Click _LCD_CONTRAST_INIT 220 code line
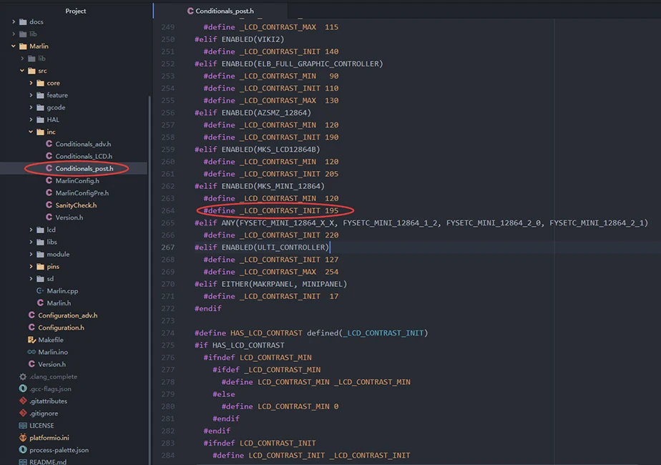This screenshot has height=465, width=661. (x=270, y=235)
